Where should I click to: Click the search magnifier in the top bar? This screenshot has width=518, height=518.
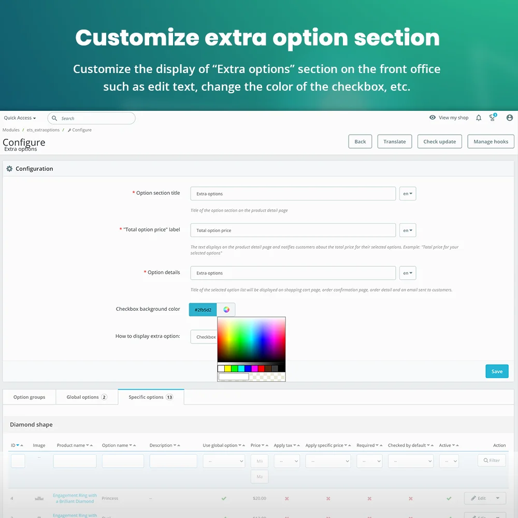tap(54, 118)
